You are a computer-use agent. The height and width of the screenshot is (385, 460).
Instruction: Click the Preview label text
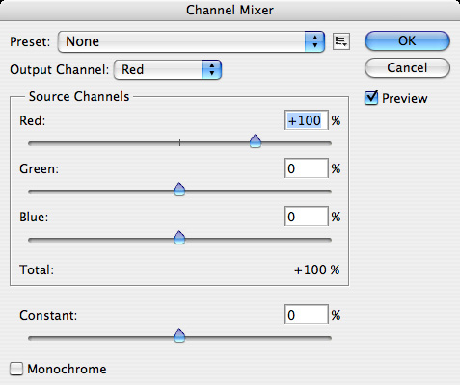pyautogui.click(x=405, y=98)
